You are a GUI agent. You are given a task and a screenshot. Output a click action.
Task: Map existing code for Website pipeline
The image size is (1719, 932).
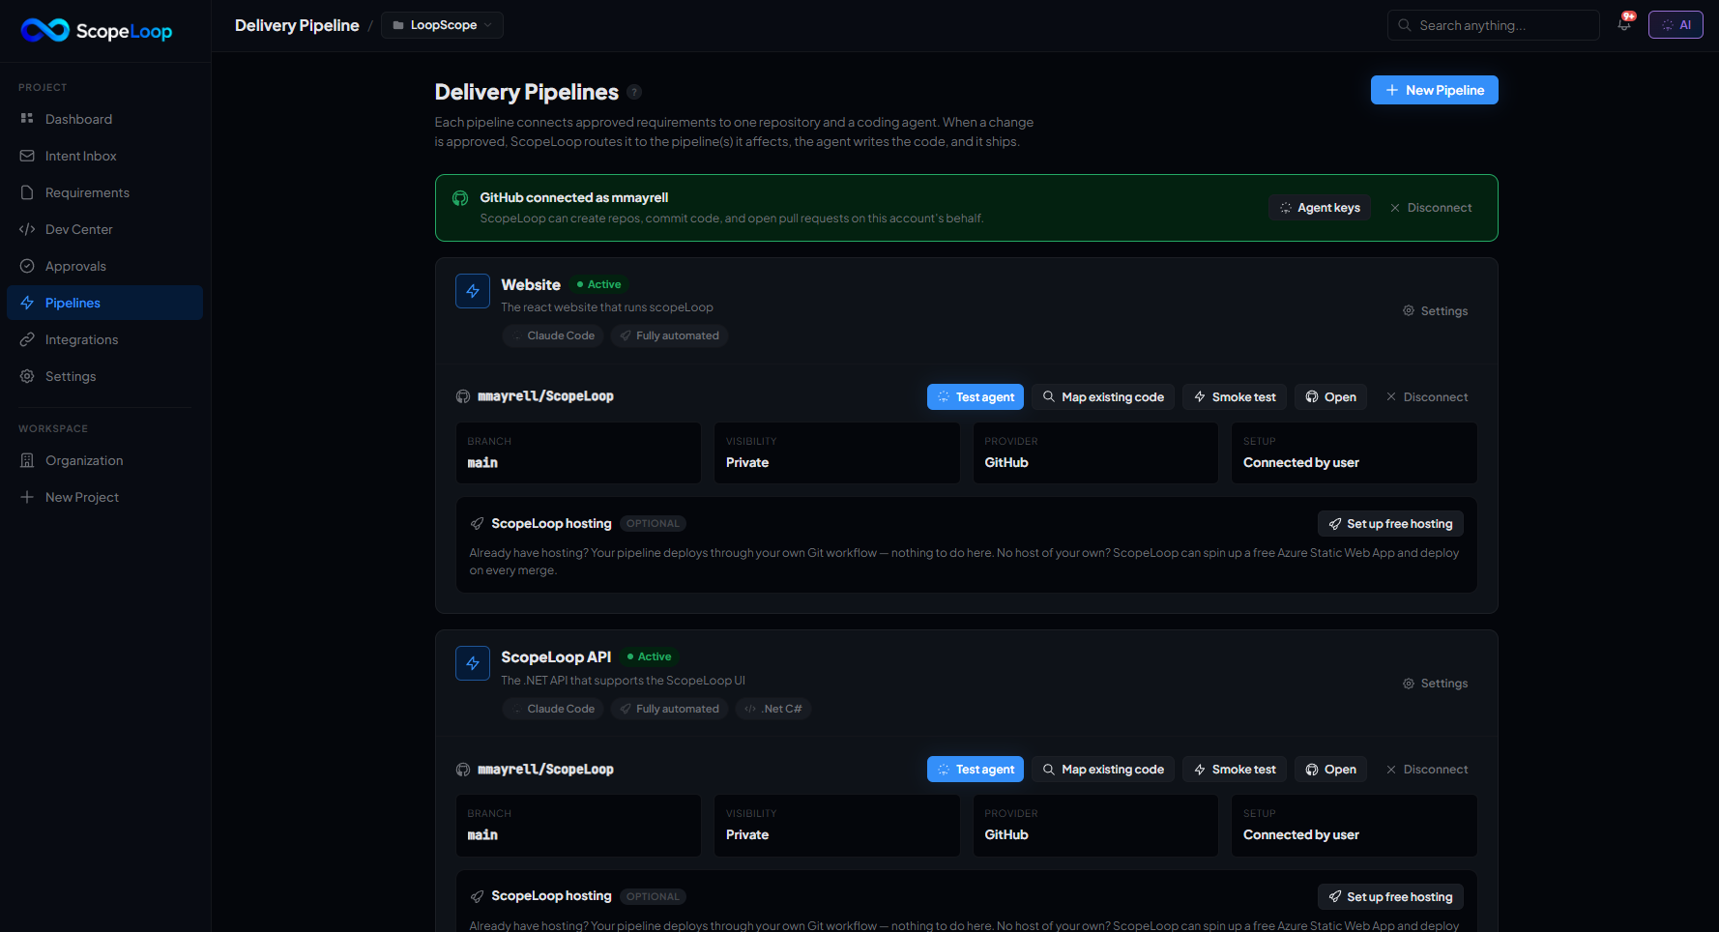pyautogui.click(x=1103, y=397)
